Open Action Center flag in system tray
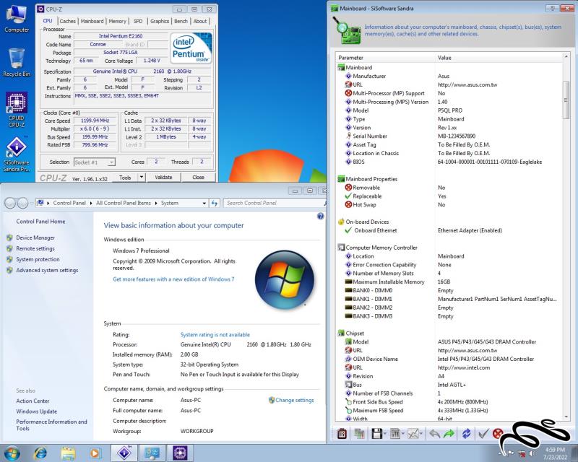 point(511,453)
